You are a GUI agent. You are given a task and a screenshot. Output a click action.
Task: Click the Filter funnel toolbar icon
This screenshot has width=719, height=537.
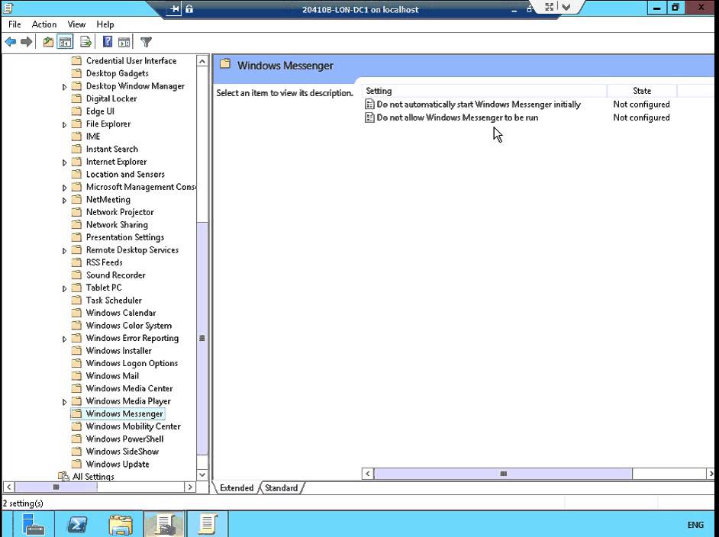point(146,42)
